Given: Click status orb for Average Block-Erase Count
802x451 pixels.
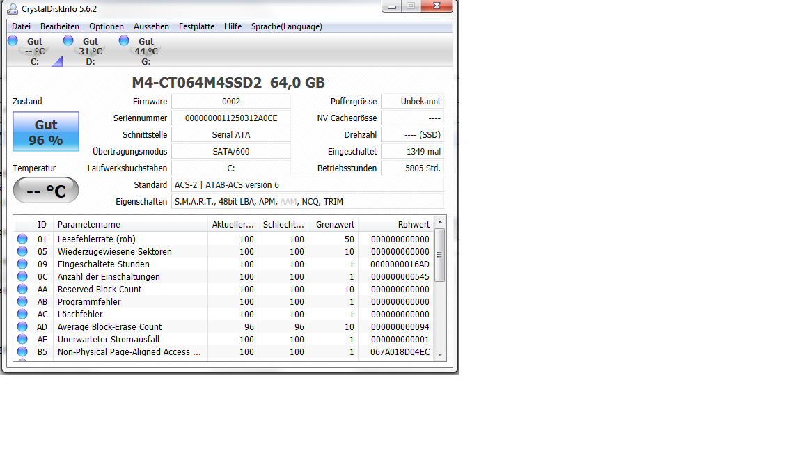Looking at the screenshot, I should click(x=22, y=326).
